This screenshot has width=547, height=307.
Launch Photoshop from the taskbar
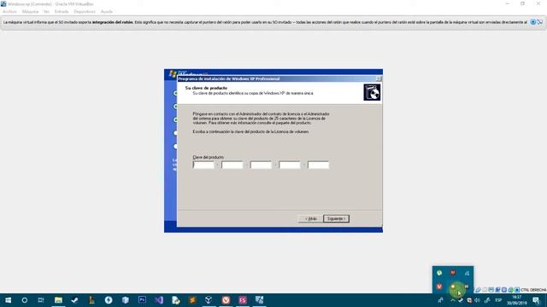(142, 300)
